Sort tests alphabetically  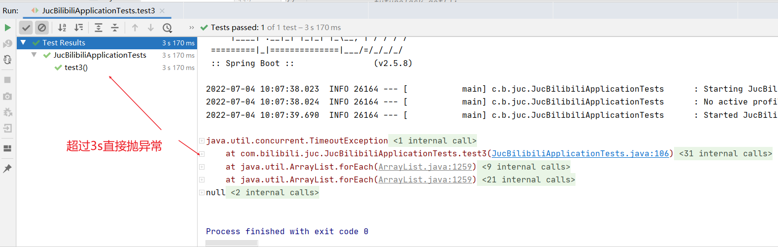[x=62, y=28]
